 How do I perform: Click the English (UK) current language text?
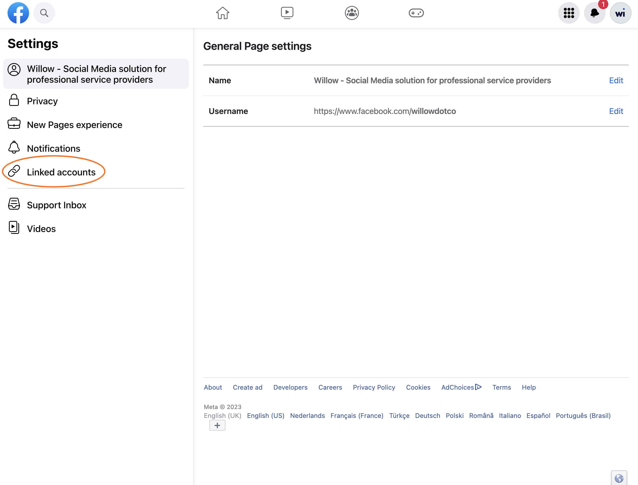click(222, 416)
